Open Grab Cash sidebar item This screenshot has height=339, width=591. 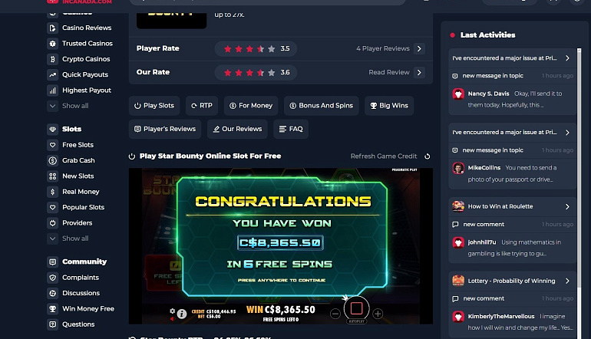(x=78, y=160)
